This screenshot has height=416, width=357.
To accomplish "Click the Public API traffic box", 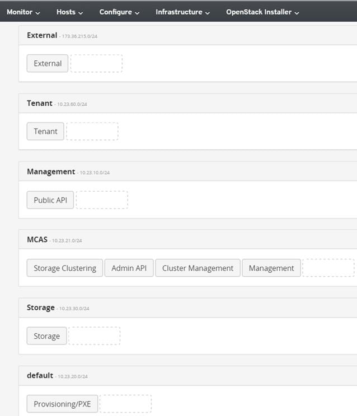I will coord(50,200).
